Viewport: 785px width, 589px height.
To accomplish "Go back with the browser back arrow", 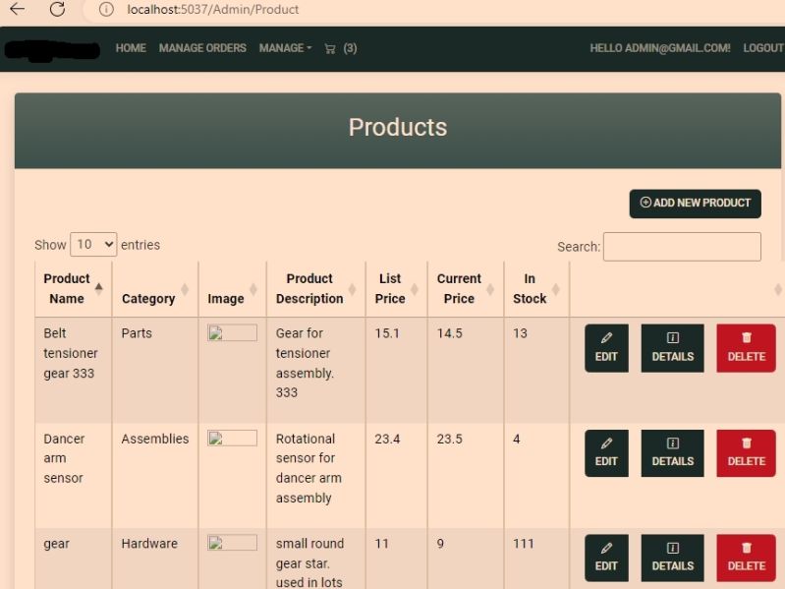I will (18, 9).
